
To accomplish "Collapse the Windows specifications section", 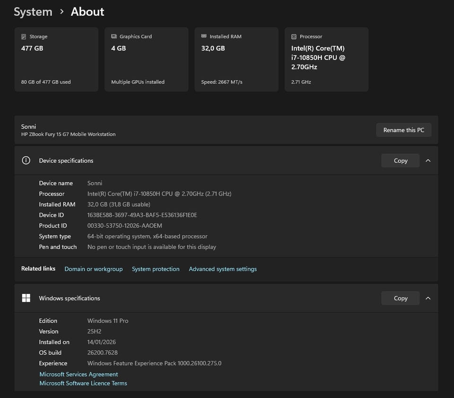I will (428, 298).
